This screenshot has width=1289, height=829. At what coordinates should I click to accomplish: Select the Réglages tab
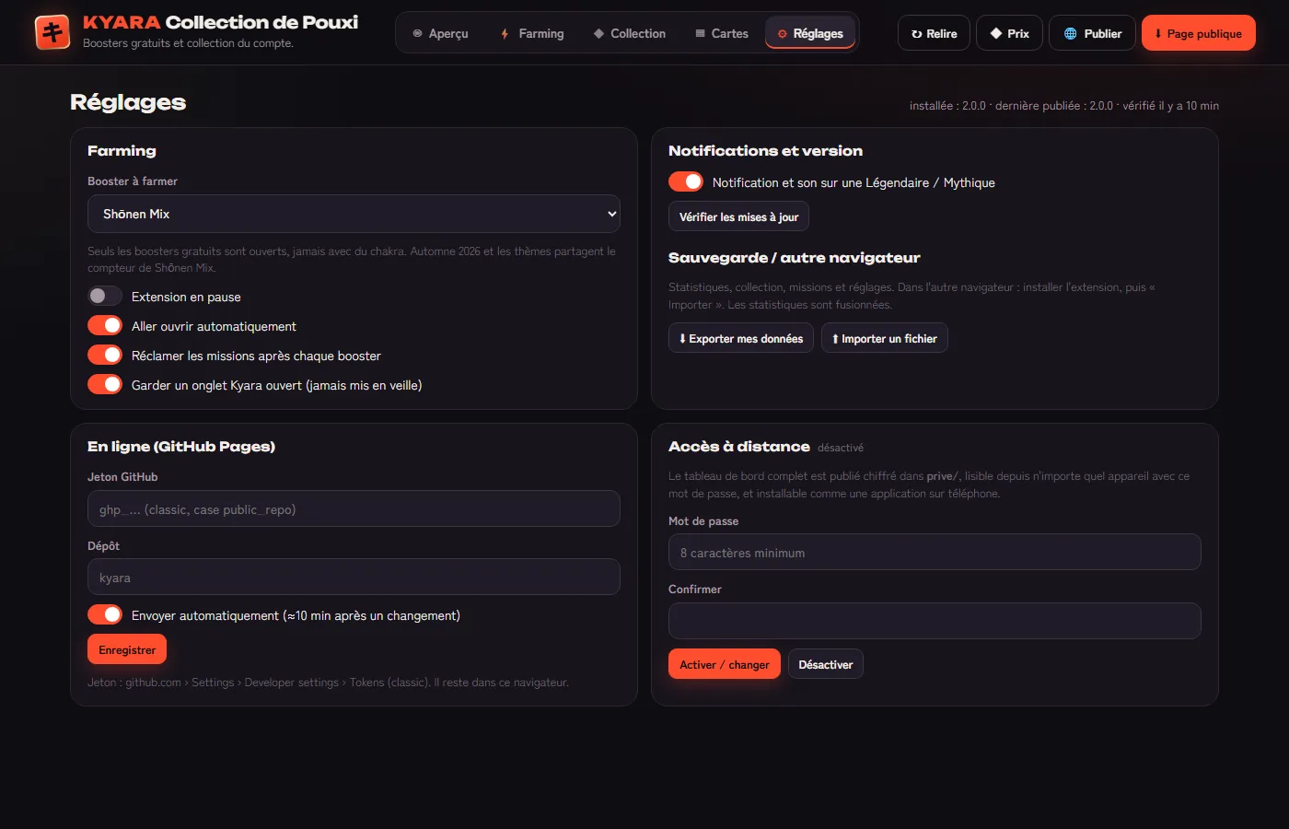pyautogui.click(x=810, y=33)
